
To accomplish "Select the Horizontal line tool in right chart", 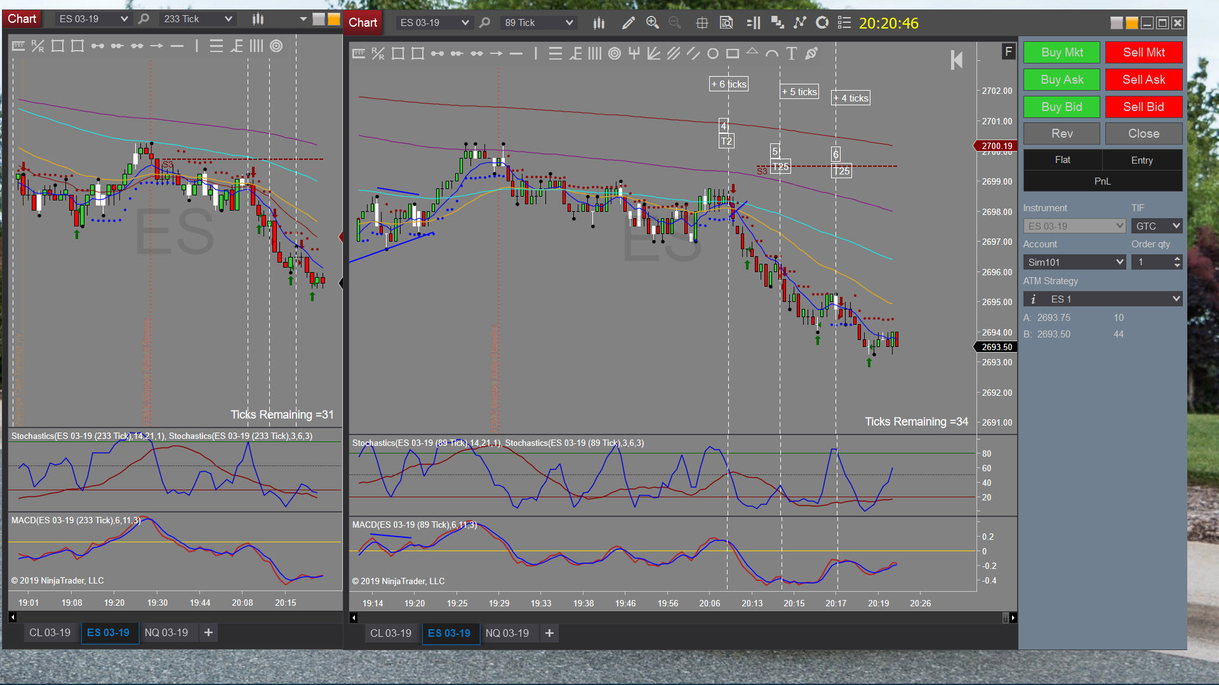I will point(516,54).
